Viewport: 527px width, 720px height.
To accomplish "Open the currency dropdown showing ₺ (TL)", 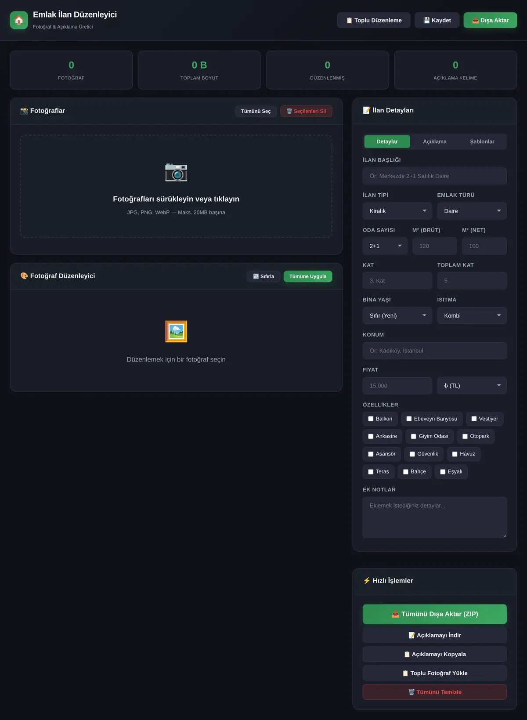I will (472, 386).
